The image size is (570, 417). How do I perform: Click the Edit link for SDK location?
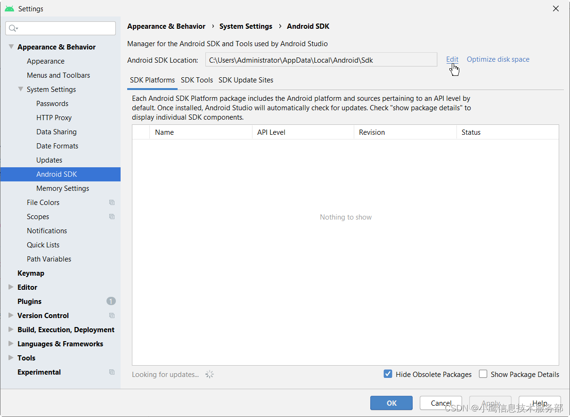point(452,59)
